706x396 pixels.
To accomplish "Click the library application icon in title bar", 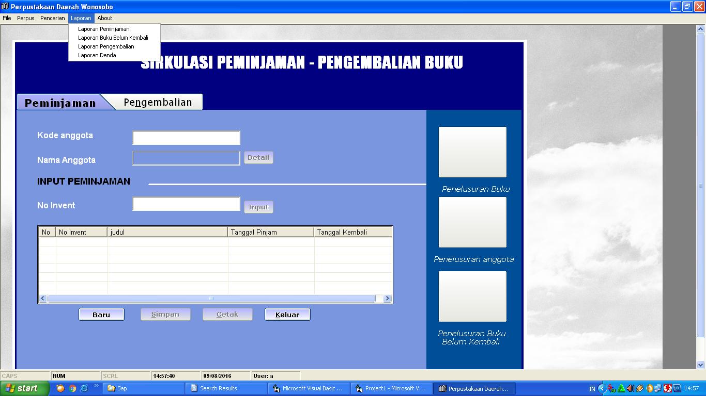I will [x=5, y=6].
